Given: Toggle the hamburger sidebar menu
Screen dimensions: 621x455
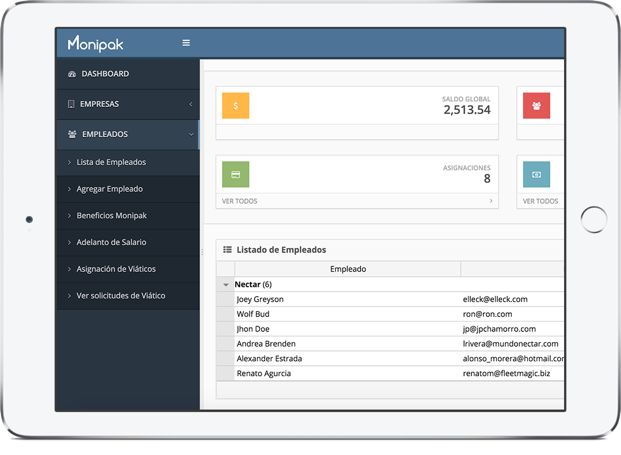Looking at the screenshot, I should pos(186,43).
